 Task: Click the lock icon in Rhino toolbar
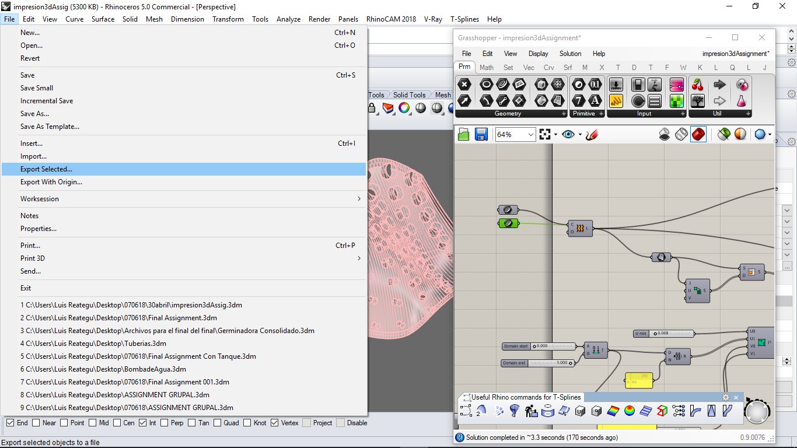click(x=372, y=108)
